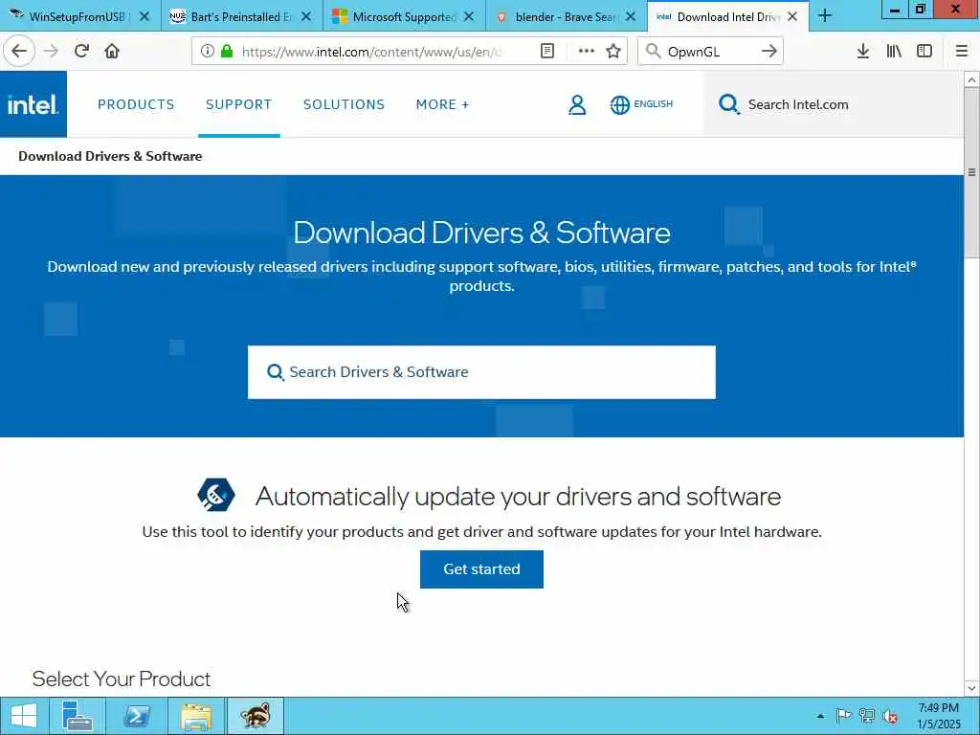Submit the OpwnGL search with arrow button
Image resolution: width=980 pixels, height=735 pixels.
coord(768,52)
